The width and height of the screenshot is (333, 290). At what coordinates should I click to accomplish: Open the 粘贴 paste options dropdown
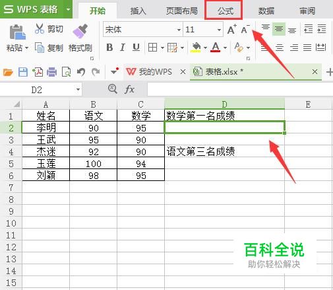(x=26, y=48)
